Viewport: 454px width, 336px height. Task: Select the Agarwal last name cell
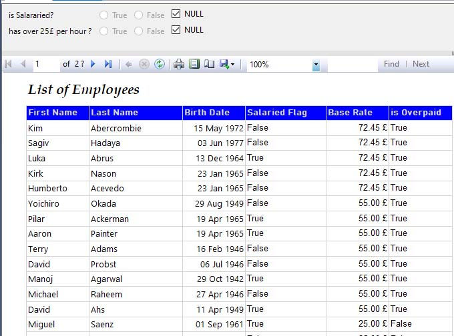point(136,279)
